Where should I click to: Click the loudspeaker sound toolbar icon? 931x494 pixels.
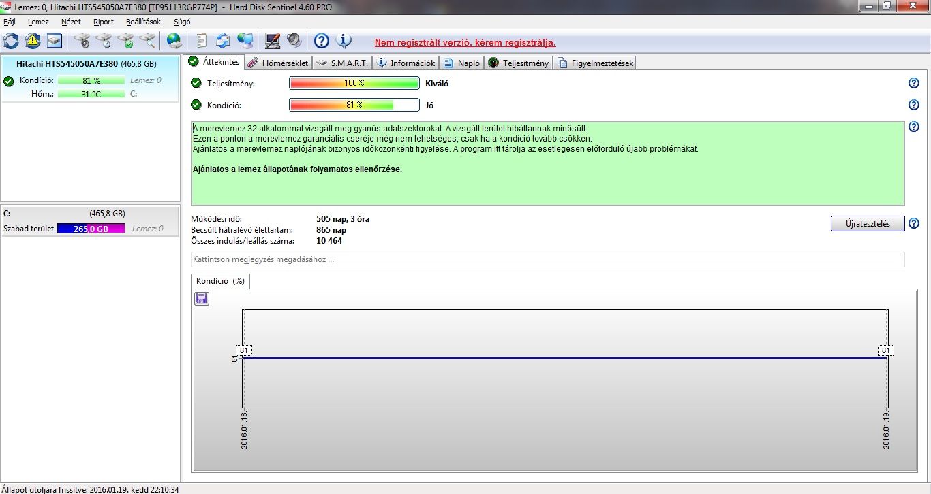point(294,41)
